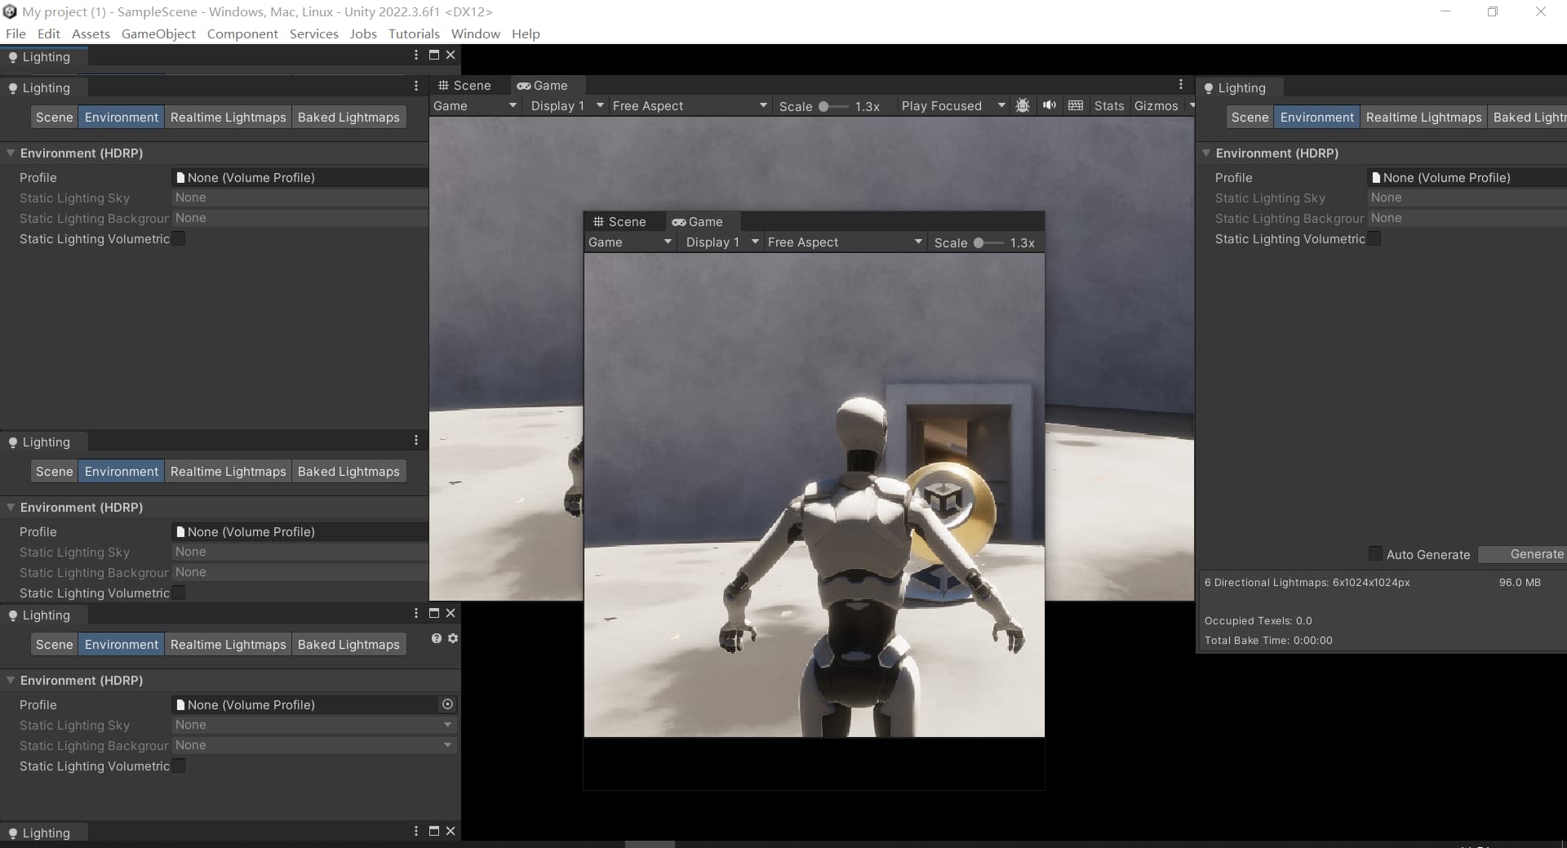
Task: Open the on-screen keyboard icon in Game toolbar
Action: [1076, 105]
